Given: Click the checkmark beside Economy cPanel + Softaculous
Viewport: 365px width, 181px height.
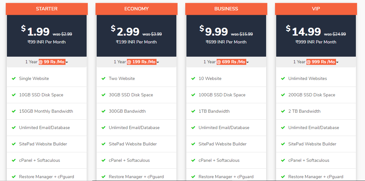Looking at the screenshot, I should coord(104,160).
